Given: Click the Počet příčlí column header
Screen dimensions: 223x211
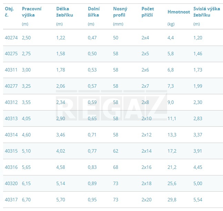Looking at the screenshot, I should point(147,12).
